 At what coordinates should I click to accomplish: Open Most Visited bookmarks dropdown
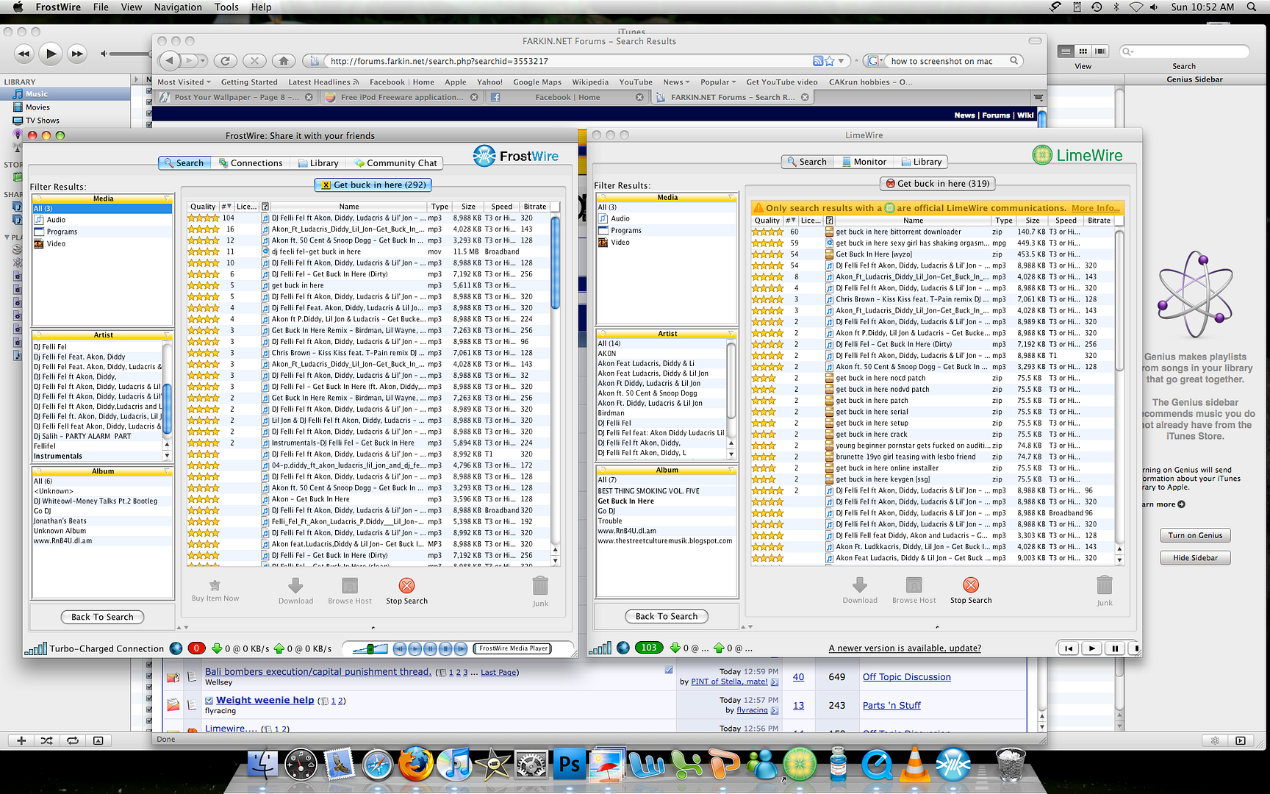click(184, 82)
